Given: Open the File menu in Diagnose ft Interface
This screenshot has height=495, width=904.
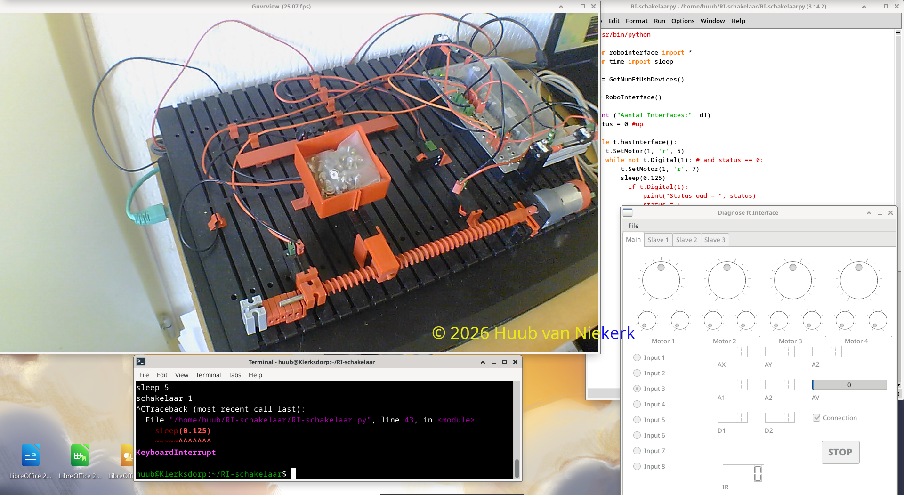Looking at the screenshot, I should click(633, 226).
